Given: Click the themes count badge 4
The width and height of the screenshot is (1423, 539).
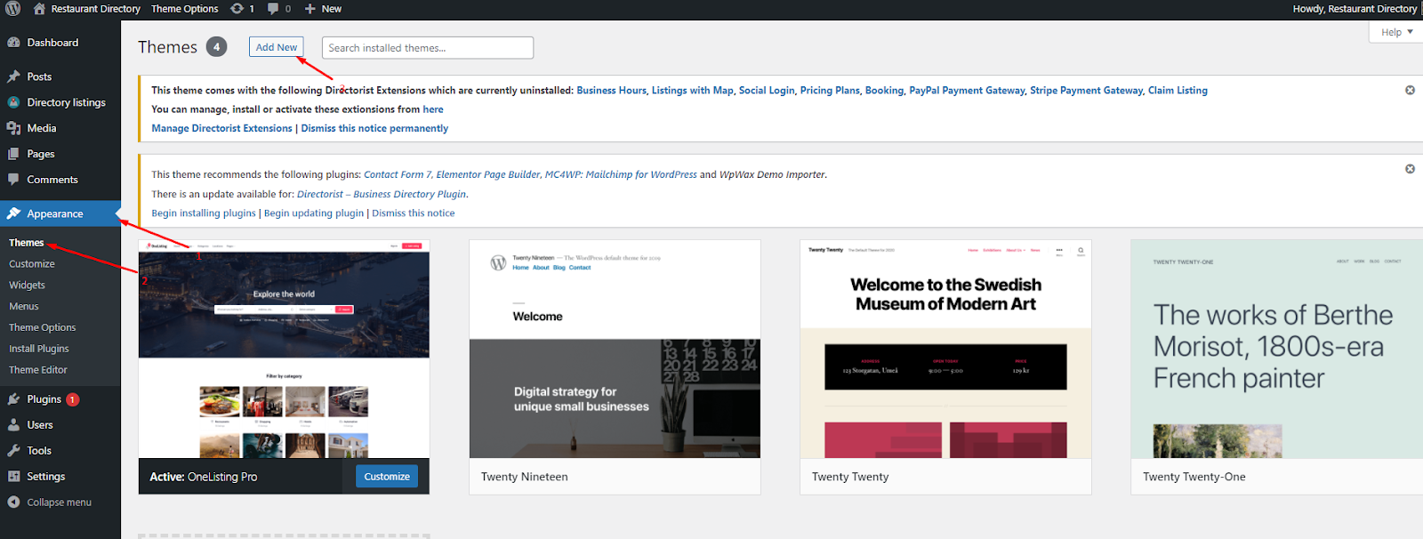Looking at the screenshot, I should [217, 47].
